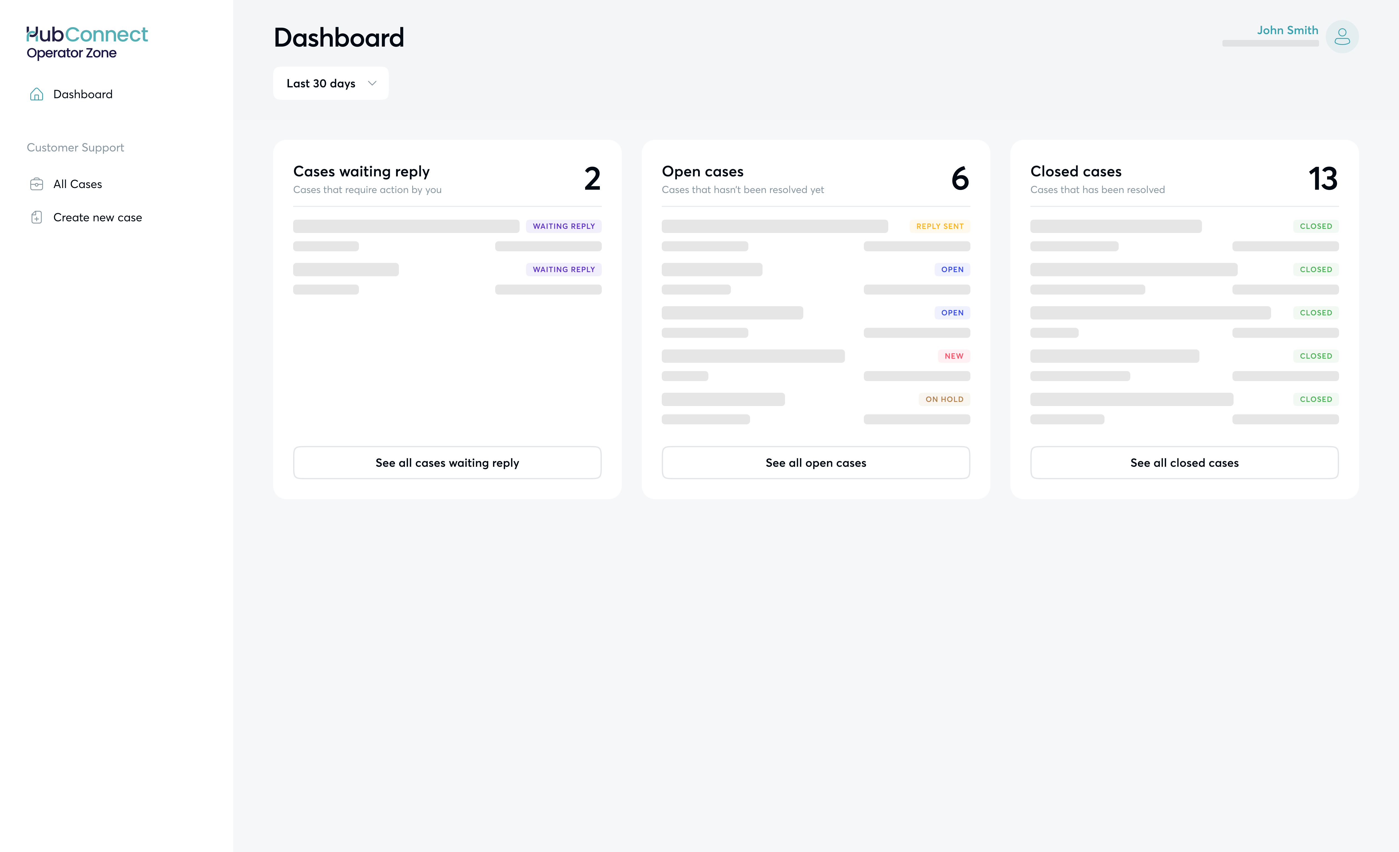
Task: Select the On Hold case badge
Action: point(944,399)
